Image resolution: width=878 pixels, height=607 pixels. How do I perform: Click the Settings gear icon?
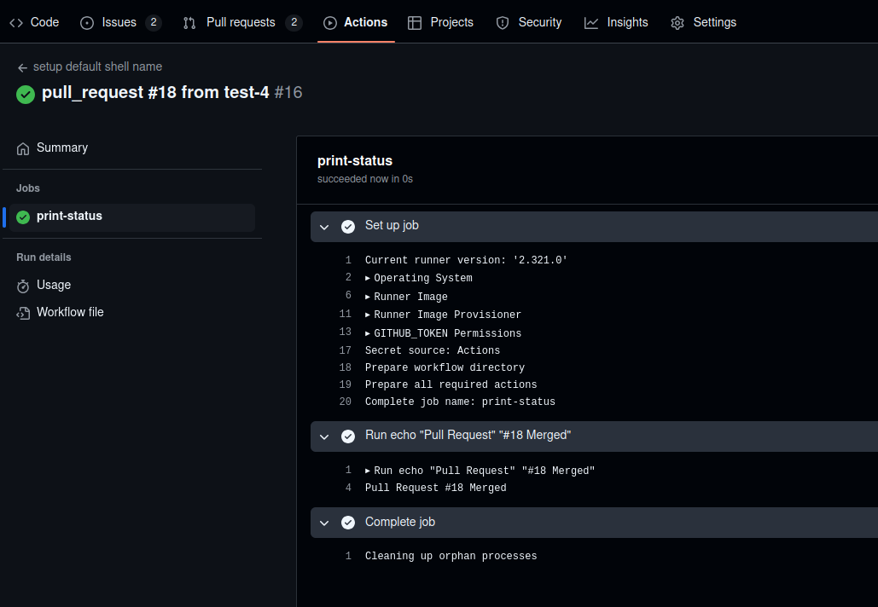[677, 23]
